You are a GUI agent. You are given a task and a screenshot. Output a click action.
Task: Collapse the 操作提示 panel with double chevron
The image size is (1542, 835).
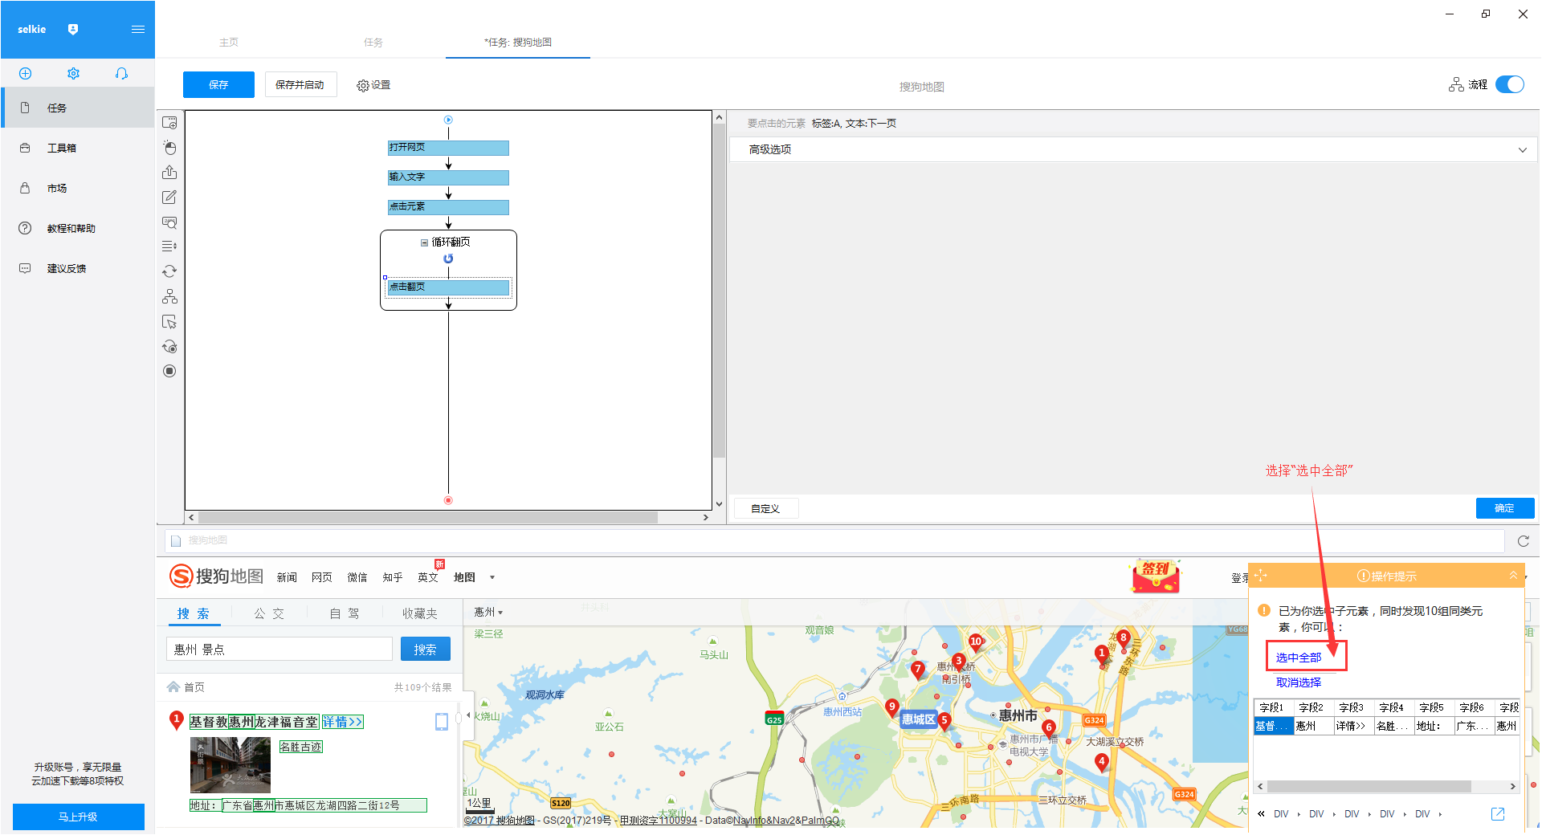click(1513, 576)
